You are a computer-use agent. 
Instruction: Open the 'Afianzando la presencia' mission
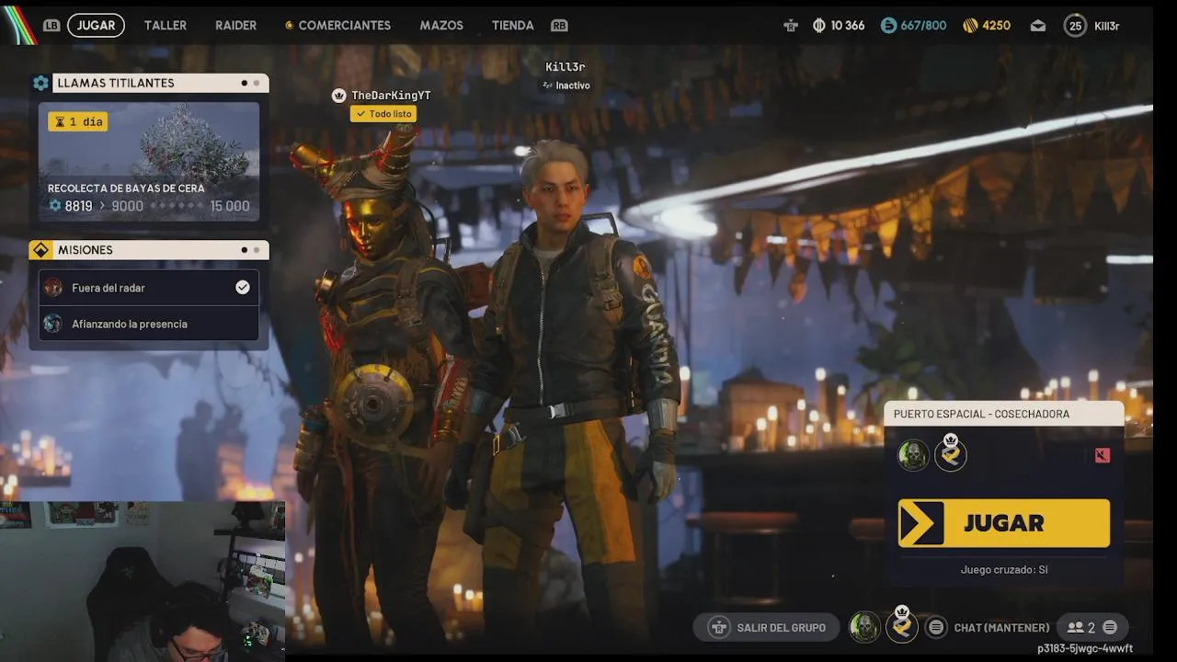point(149,324)
